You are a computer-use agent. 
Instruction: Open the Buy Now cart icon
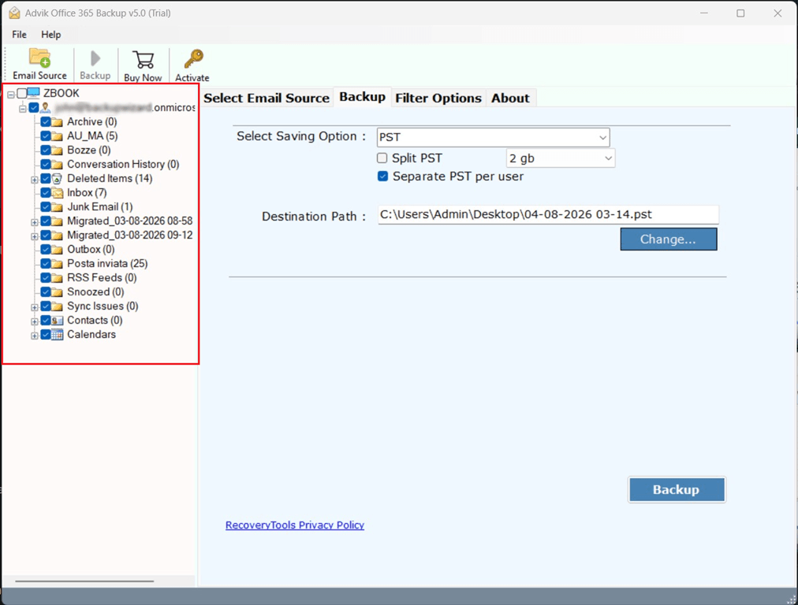point(143,60)
